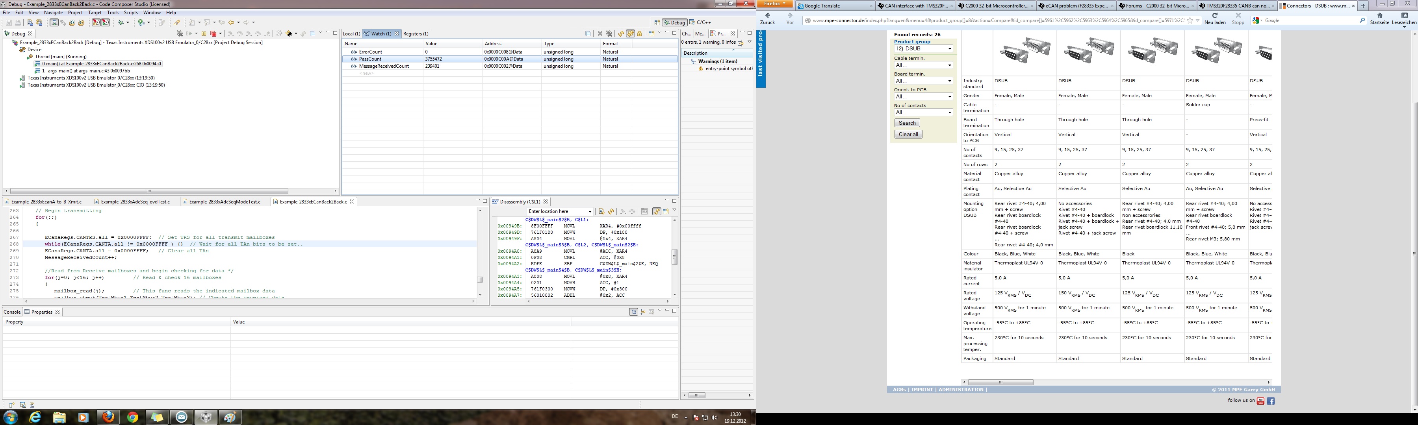Toggle Link with Active Debug Context in Disassembly
The image size is (1418, 425).
pos(657,212)
